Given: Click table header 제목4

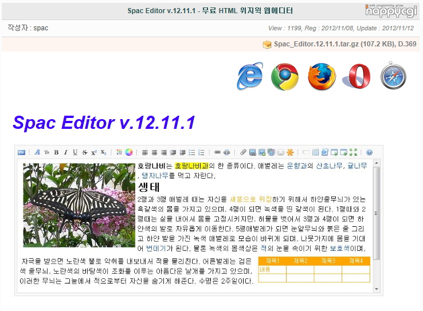Looking at the screenshot, I should [356, 261].
